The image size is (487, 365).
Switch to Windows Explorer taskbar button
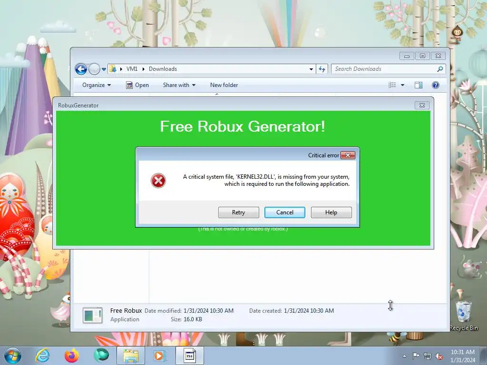130,355
